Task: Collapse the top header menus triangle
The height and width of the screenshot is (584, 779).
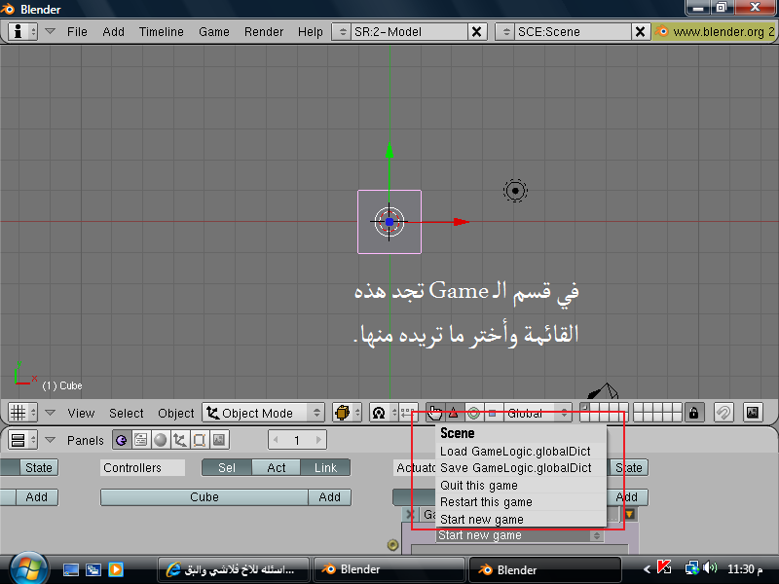Action: [50, 31]
